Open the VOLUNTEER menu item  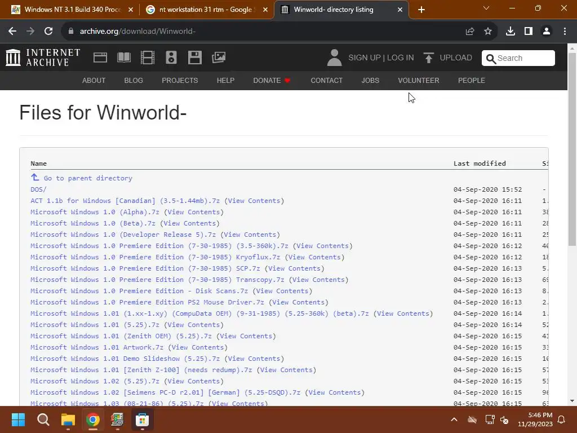[419, 80]
